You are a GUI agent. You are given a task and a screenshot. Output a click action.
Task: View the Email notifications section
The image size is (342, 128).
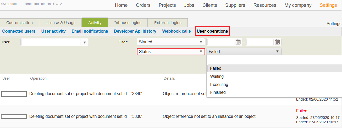(90, 31)
